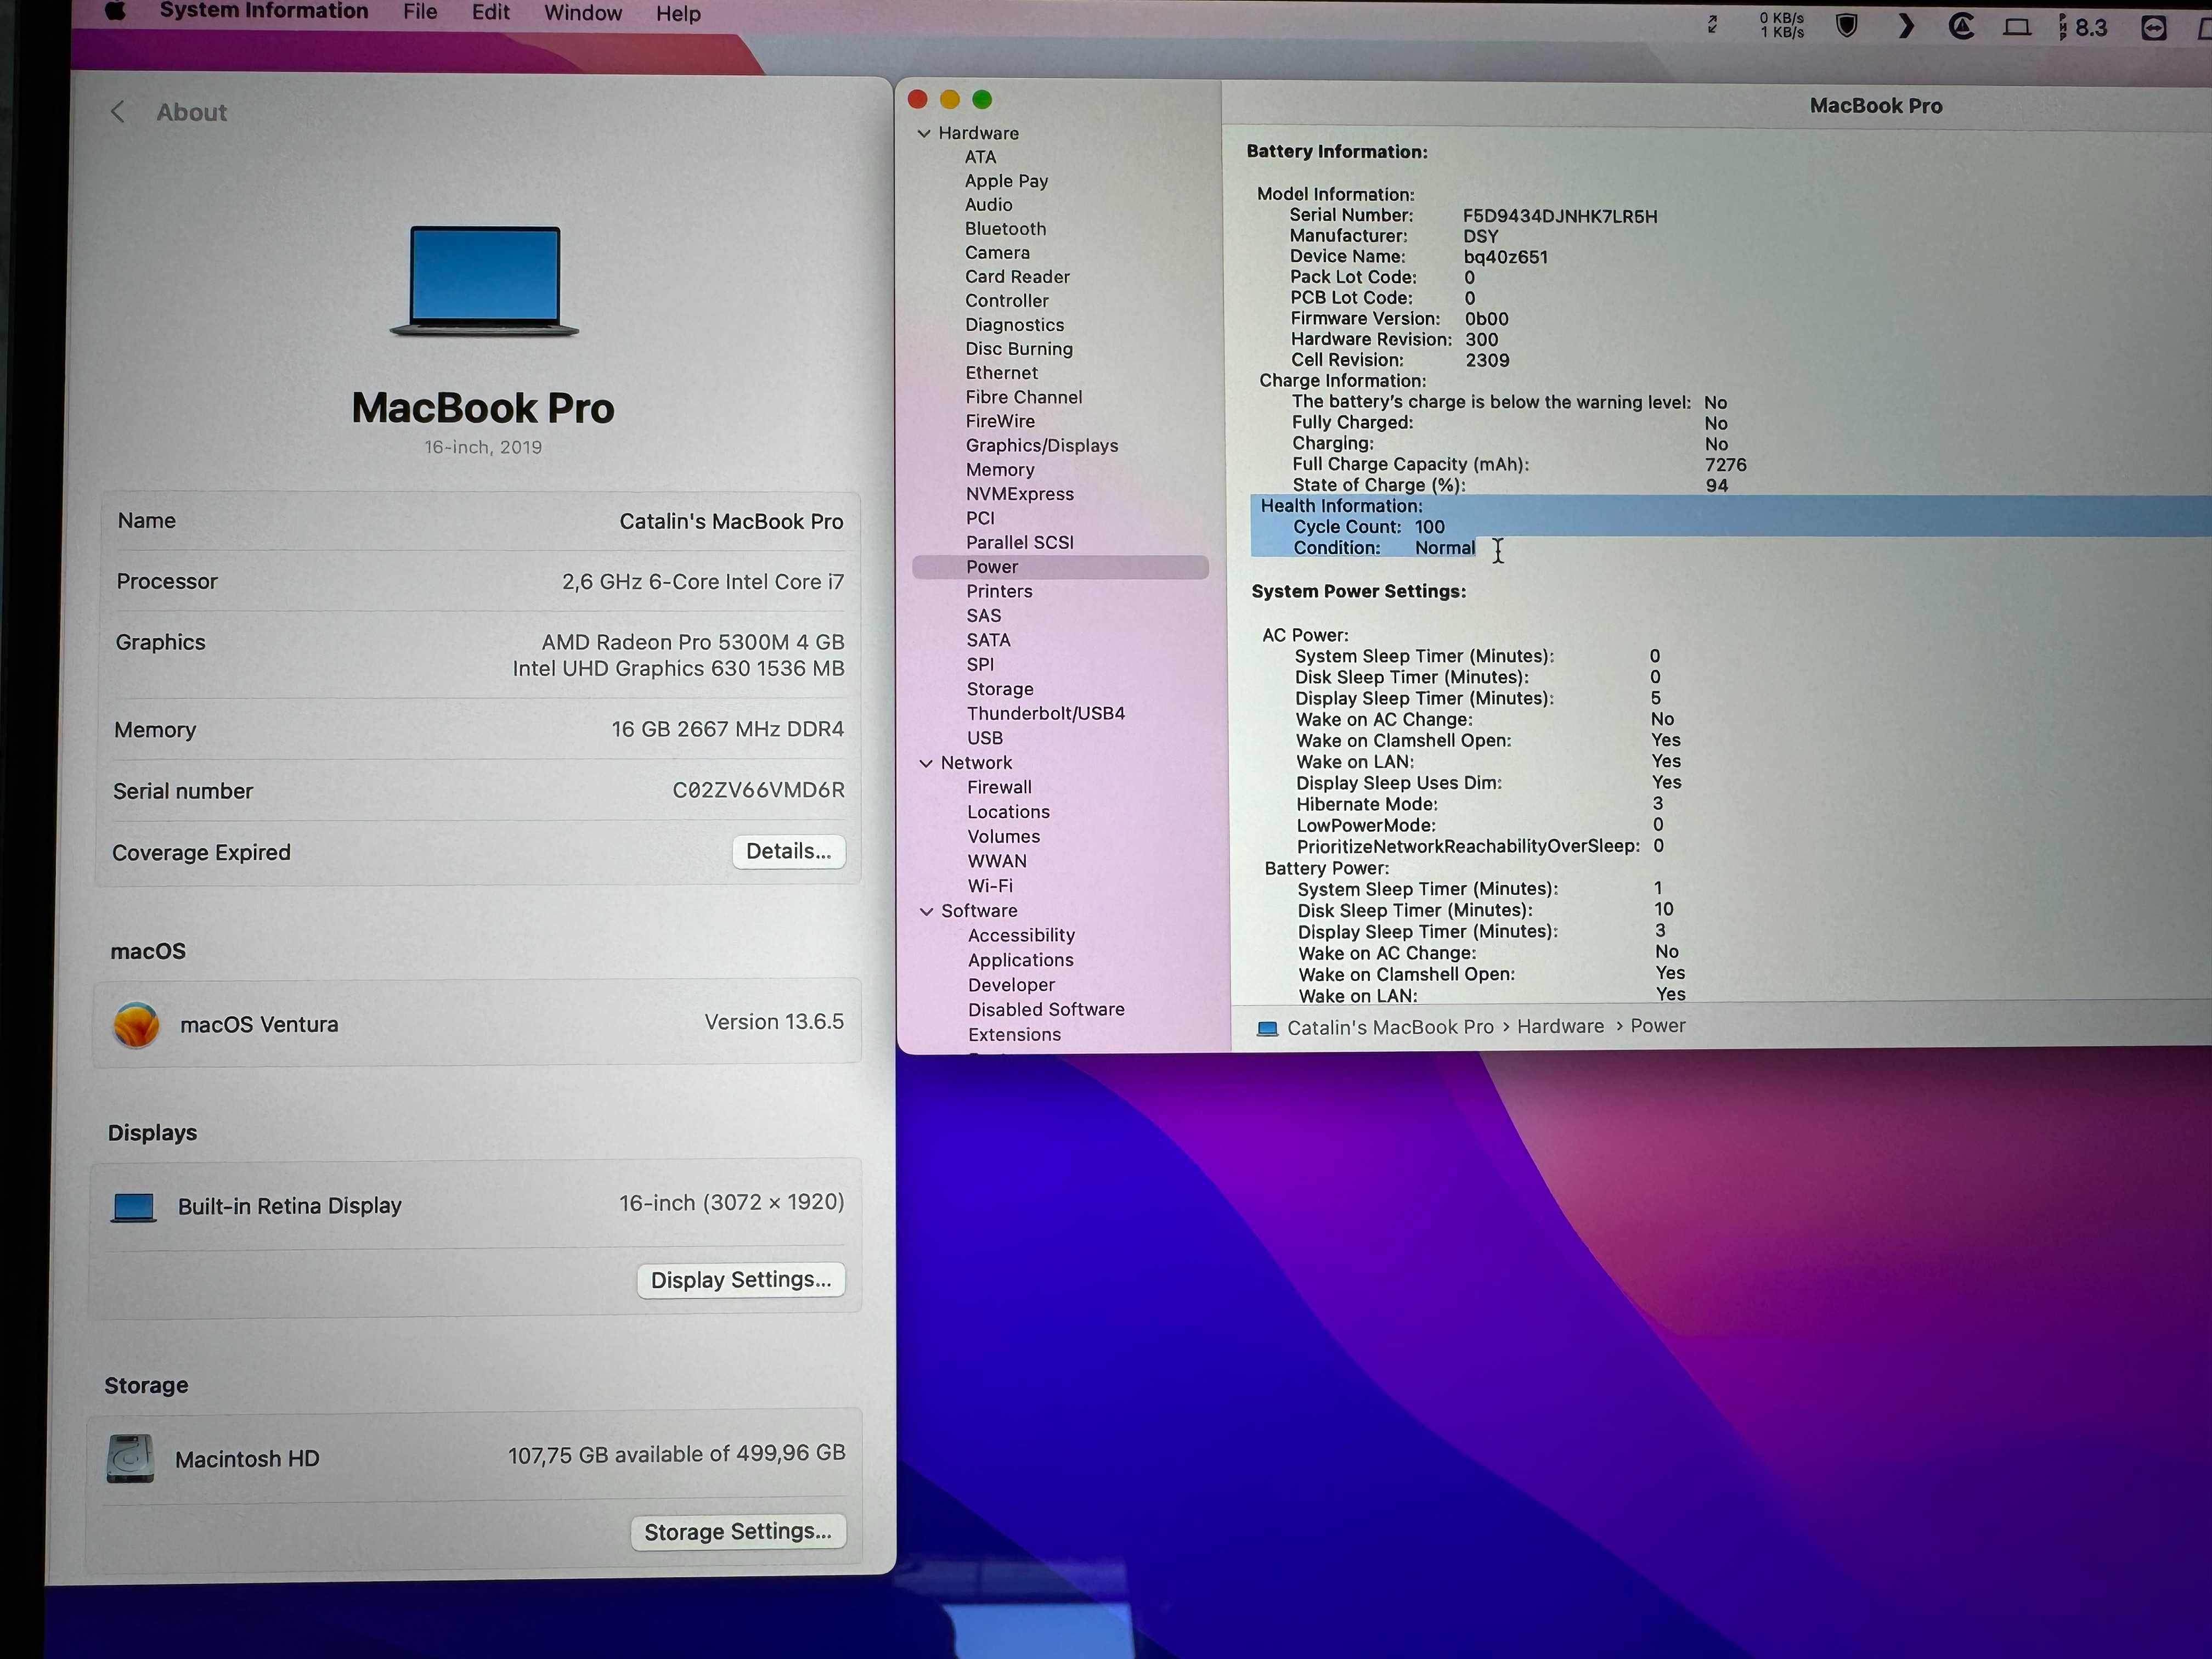The height and width of the screenshot is (1659, 2212).
Task: Click the TeamViewer menu bar icon
Action: (x=2153, y=29)
